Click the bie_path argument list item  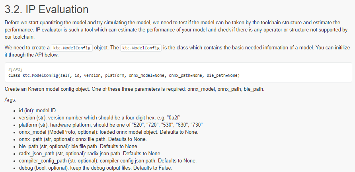80,147
